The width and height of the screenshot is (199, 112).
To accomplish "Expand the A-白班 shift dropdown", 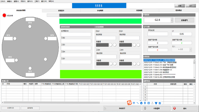I will point(190,50).
